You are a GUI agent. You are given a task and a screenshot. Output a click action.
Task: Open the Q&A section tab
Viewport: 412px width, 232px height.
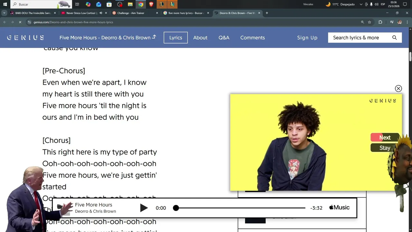(x=224, y=37)
